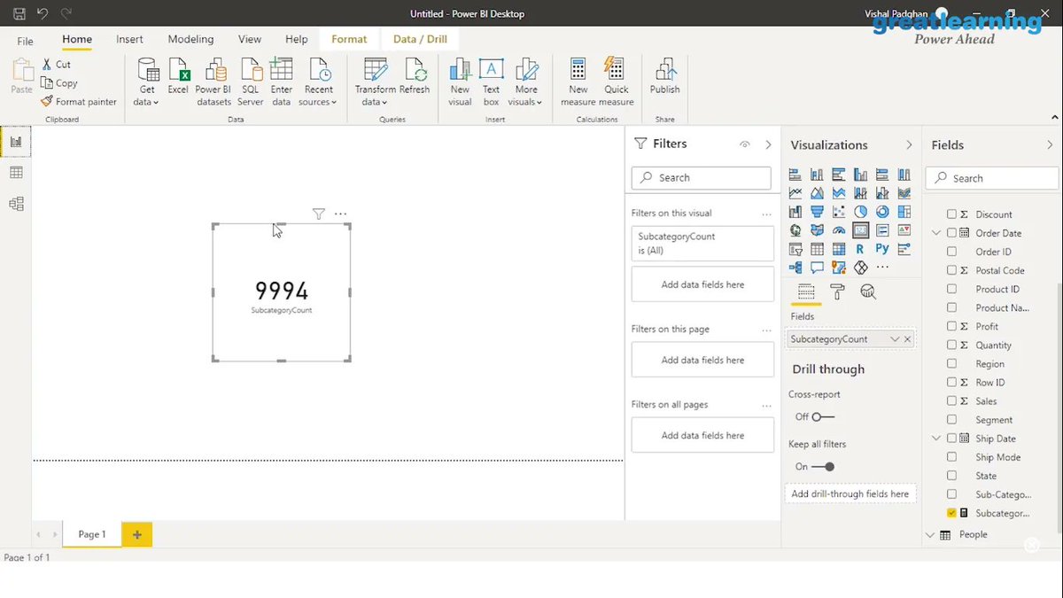Click the Copy button in Clipboard
Image resolution: width=1063 pixels, height=598 pixels.
click(59, 82)
